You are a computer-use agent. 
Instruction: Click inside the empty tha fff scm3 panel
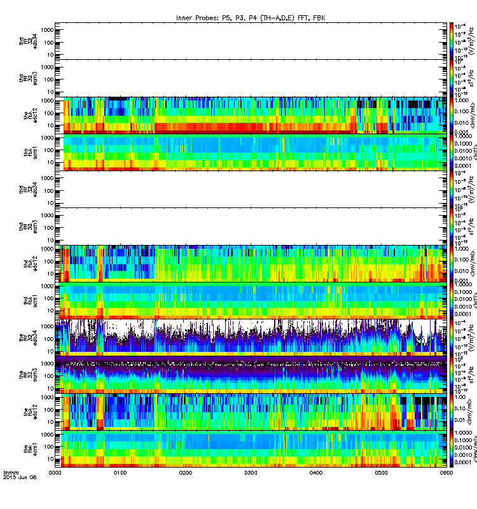(251, 78)
